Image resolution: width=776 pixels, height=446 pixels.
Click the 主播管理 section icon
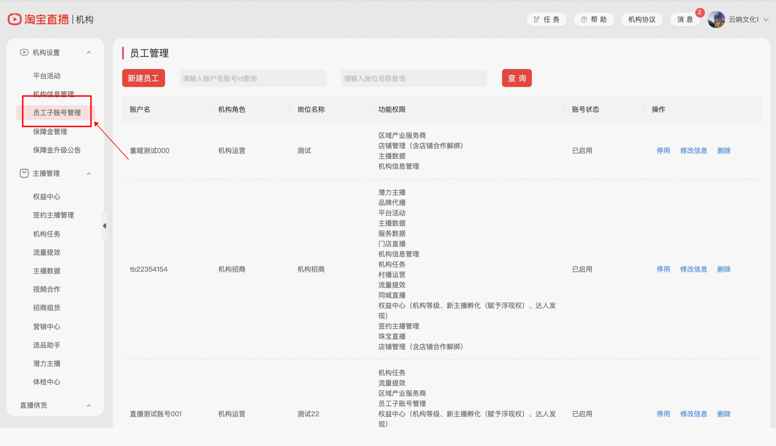pyautogui.click(x=24, y=173)
